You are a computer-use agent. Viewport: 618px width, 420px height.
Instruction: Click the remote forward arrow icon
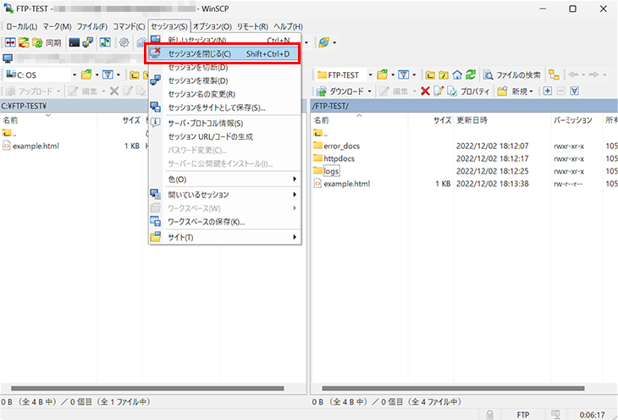[593, 75]
